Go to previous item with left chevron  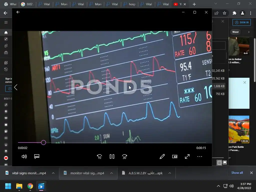click(16, 87)
